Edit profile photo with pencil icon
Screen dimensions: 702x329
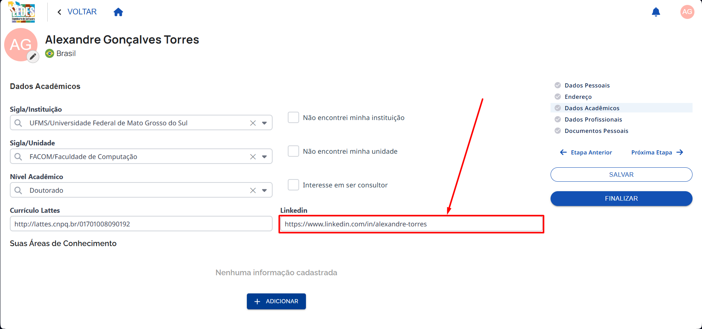click(33, 57)
